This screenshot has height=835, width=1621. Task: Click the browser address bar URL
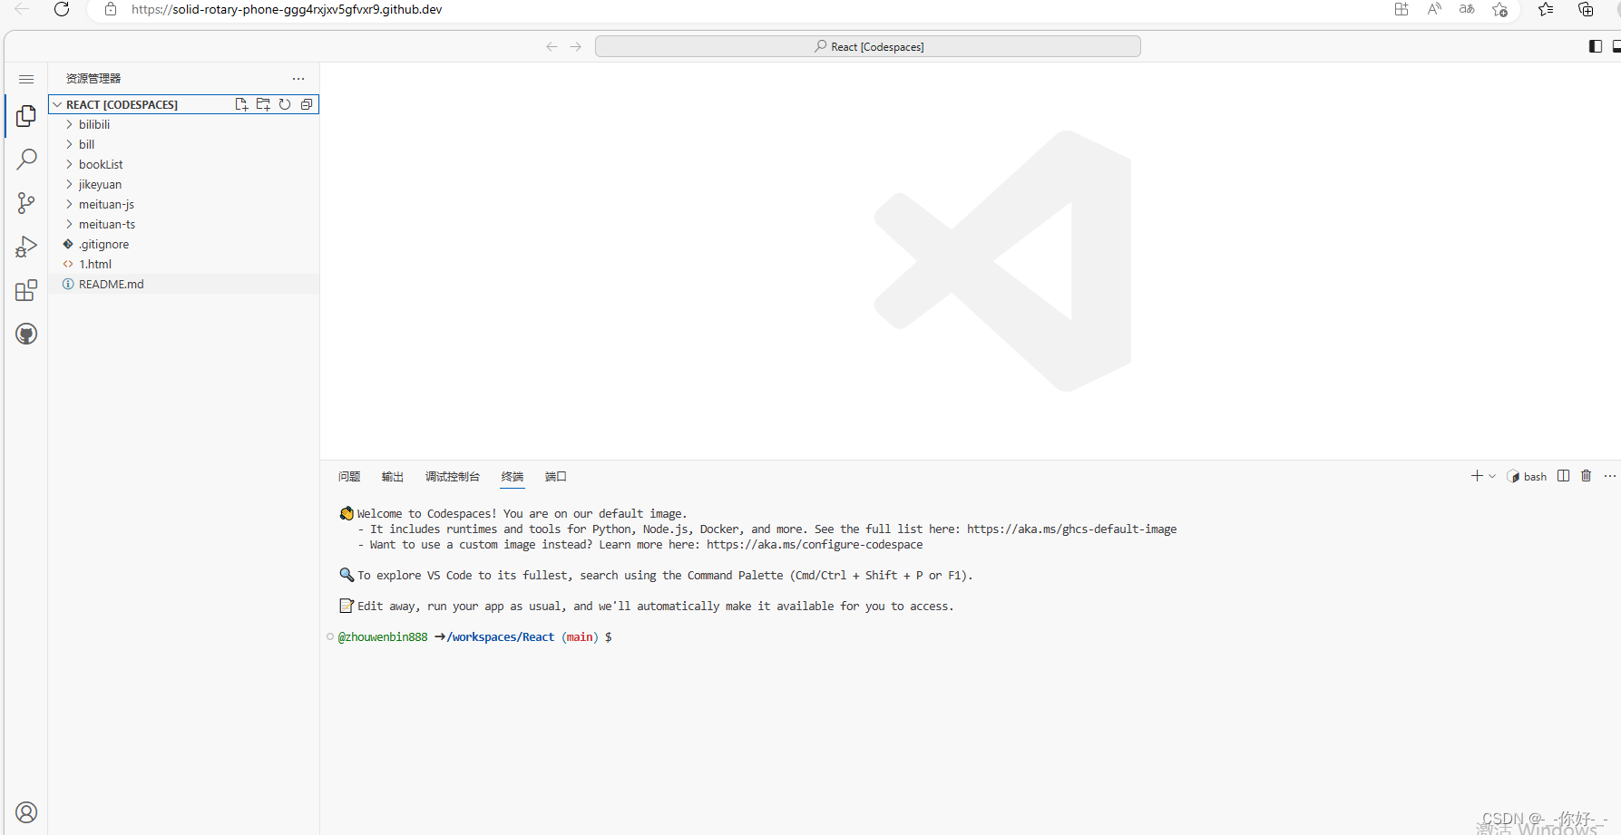(287, 9)
